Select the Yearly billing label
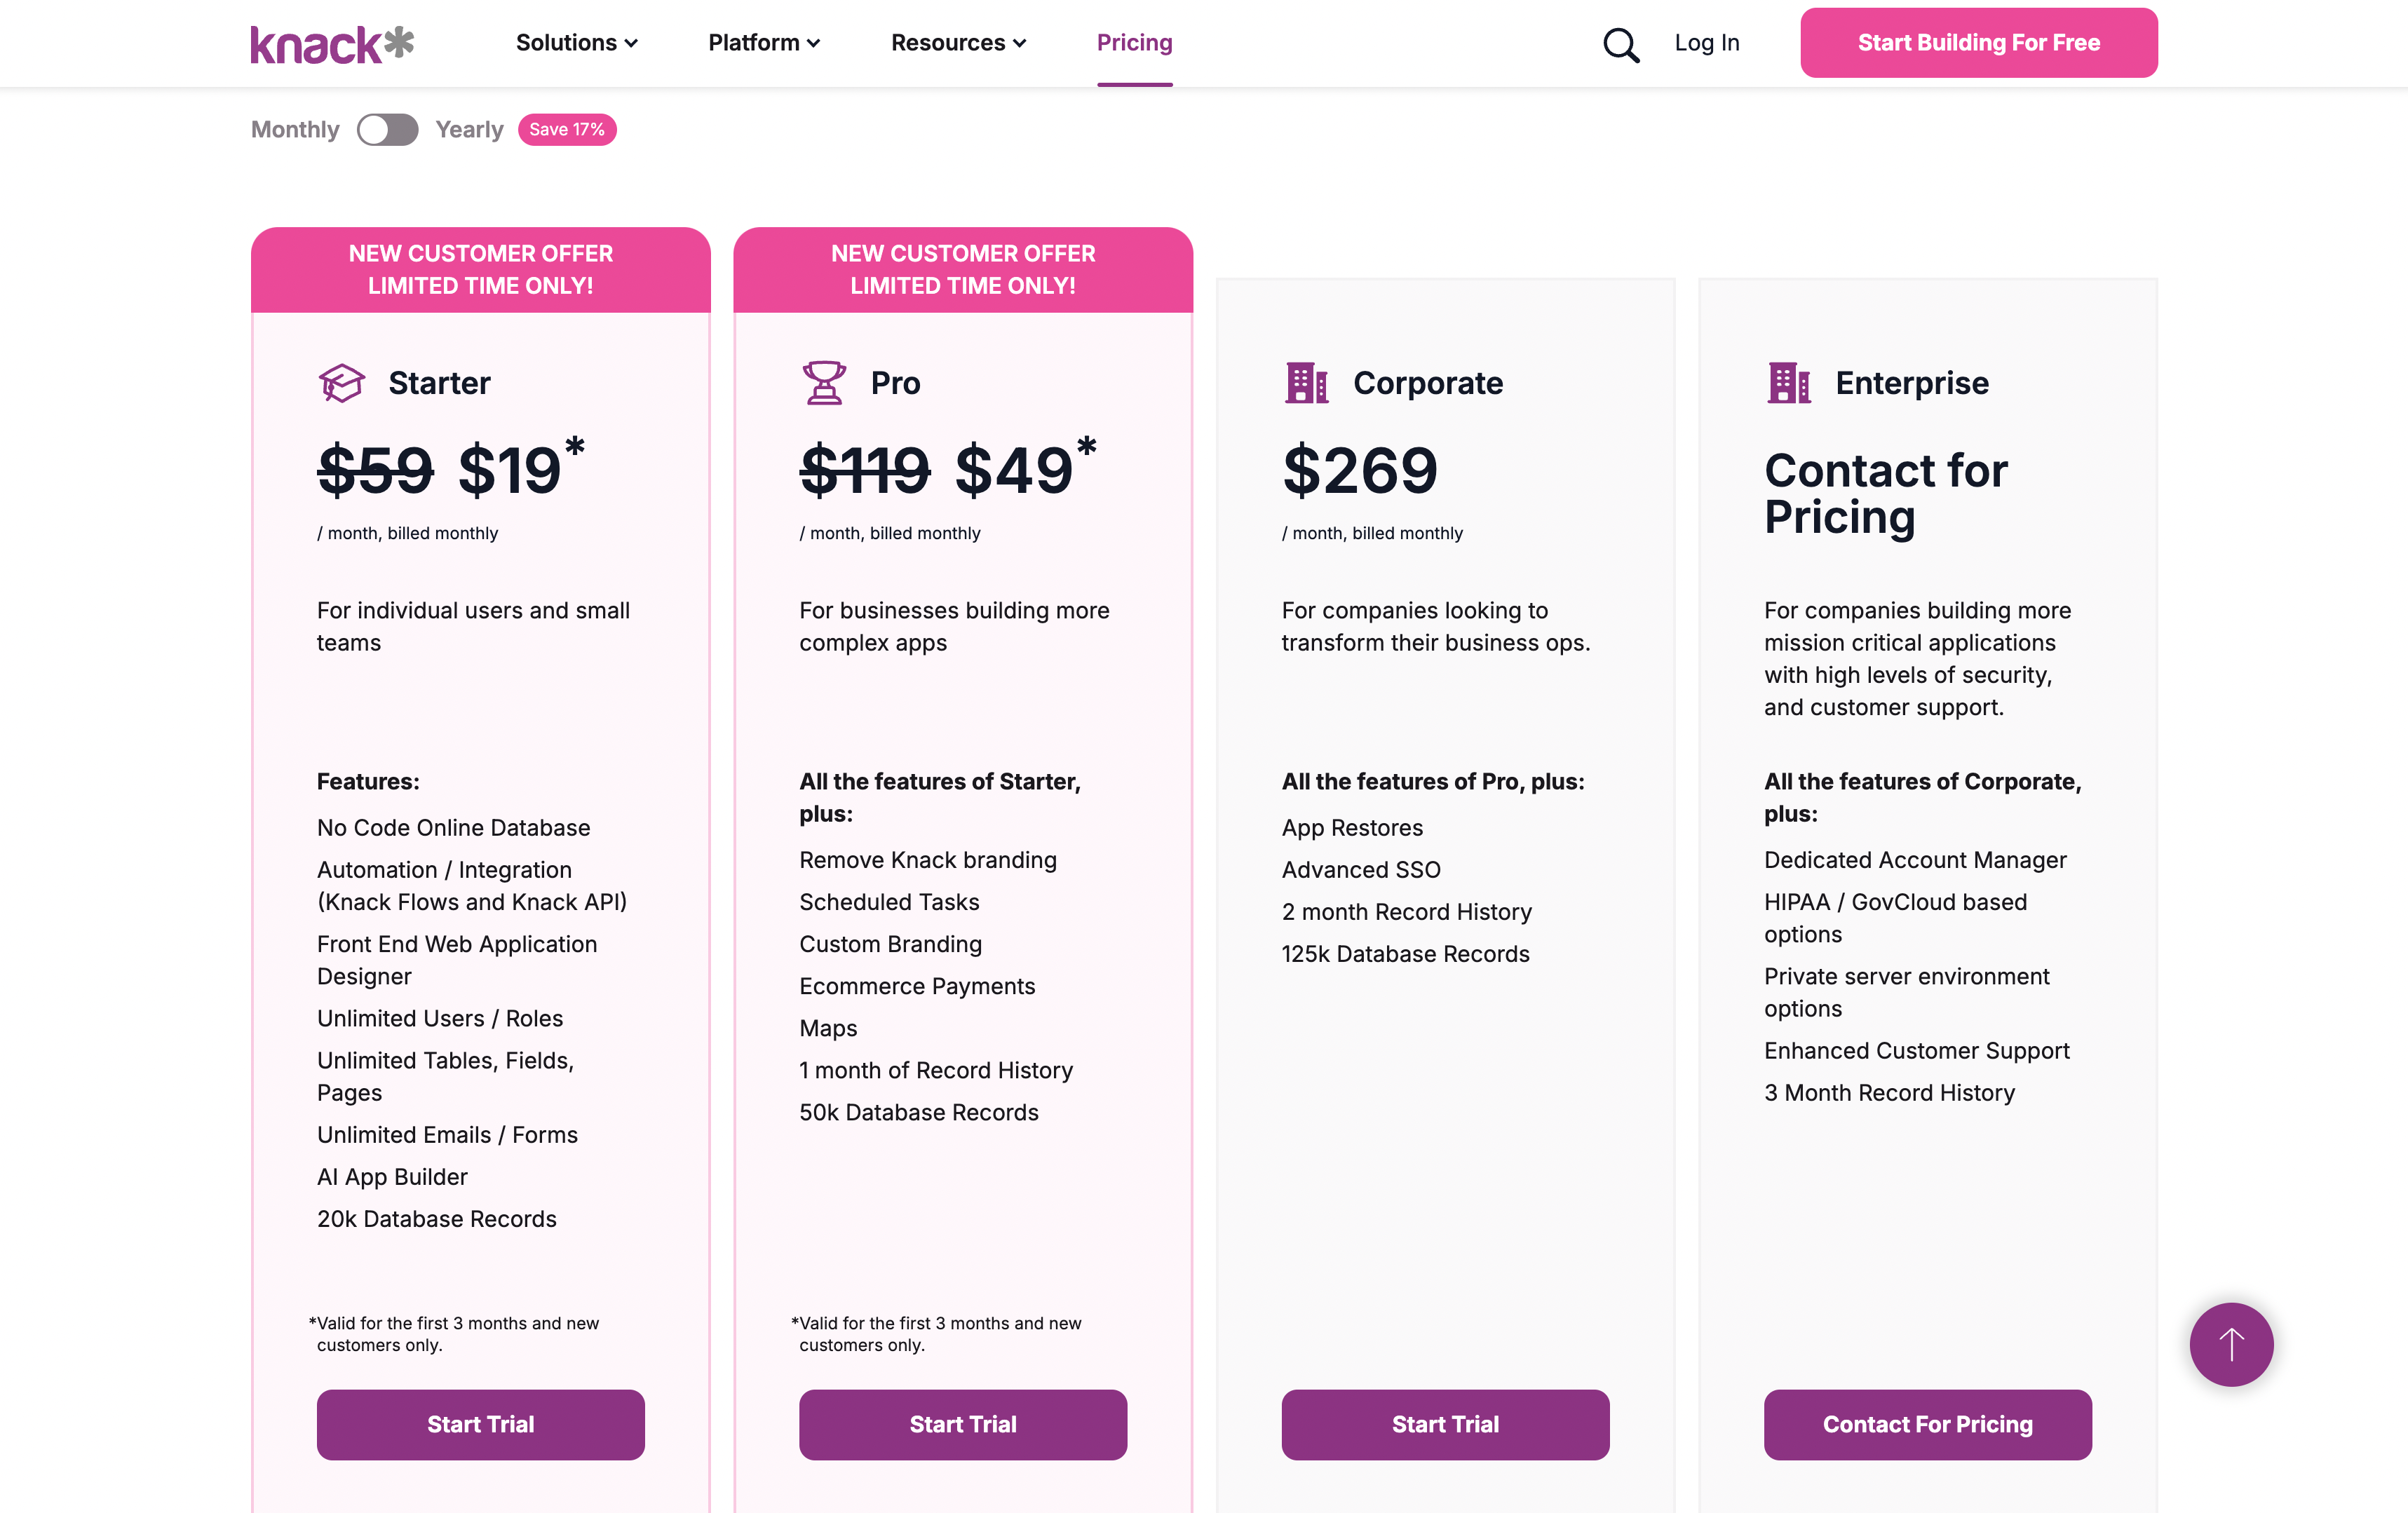The image size is (2408, 1513). tap(469, 130)
